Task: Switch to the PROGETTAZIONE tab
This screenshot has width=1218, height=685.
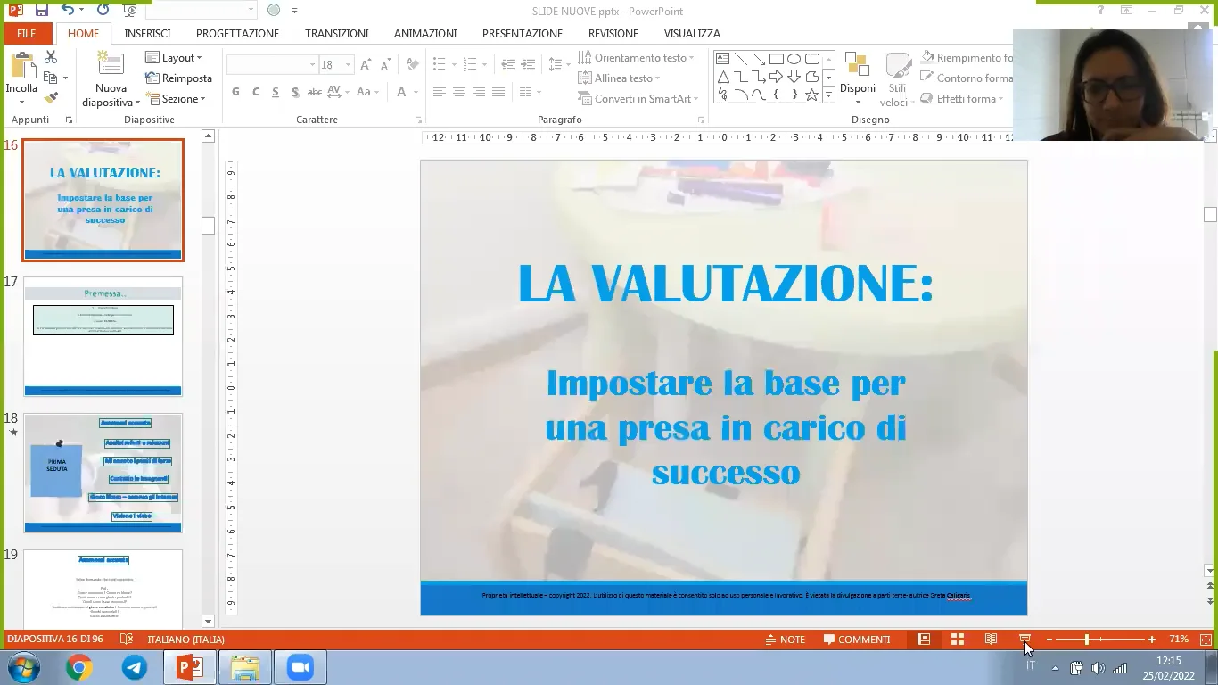Action: coord(237,34)
